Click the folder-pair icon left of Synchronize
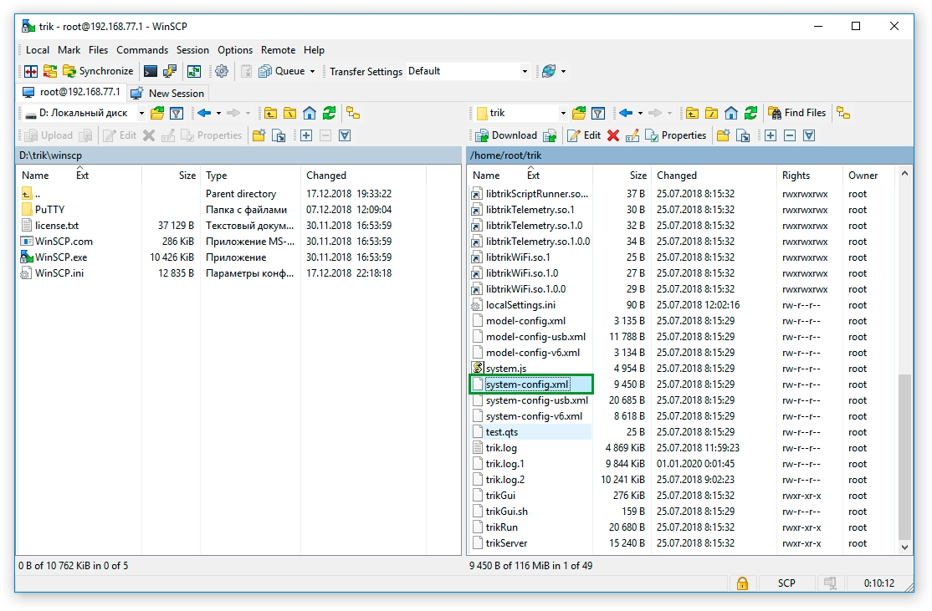 [x=50, y=71]
